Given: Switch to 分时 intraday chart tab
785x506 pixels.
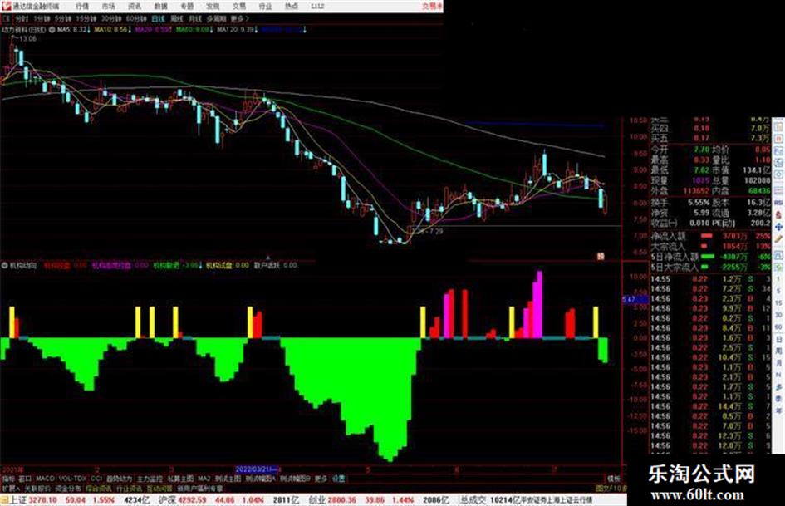Looking at the screenshot, I should [22, 19].
